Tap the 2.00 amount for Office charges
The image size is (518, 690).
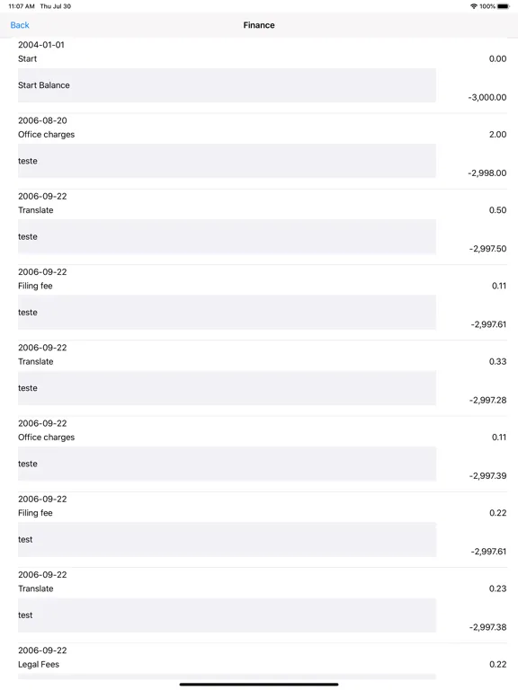(x=497, y=134)
